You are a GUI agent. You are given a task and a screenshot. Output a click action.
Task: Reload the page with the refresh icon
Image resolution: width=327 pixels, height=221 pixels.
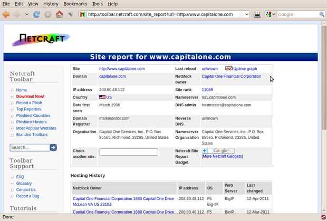[36, 14]
